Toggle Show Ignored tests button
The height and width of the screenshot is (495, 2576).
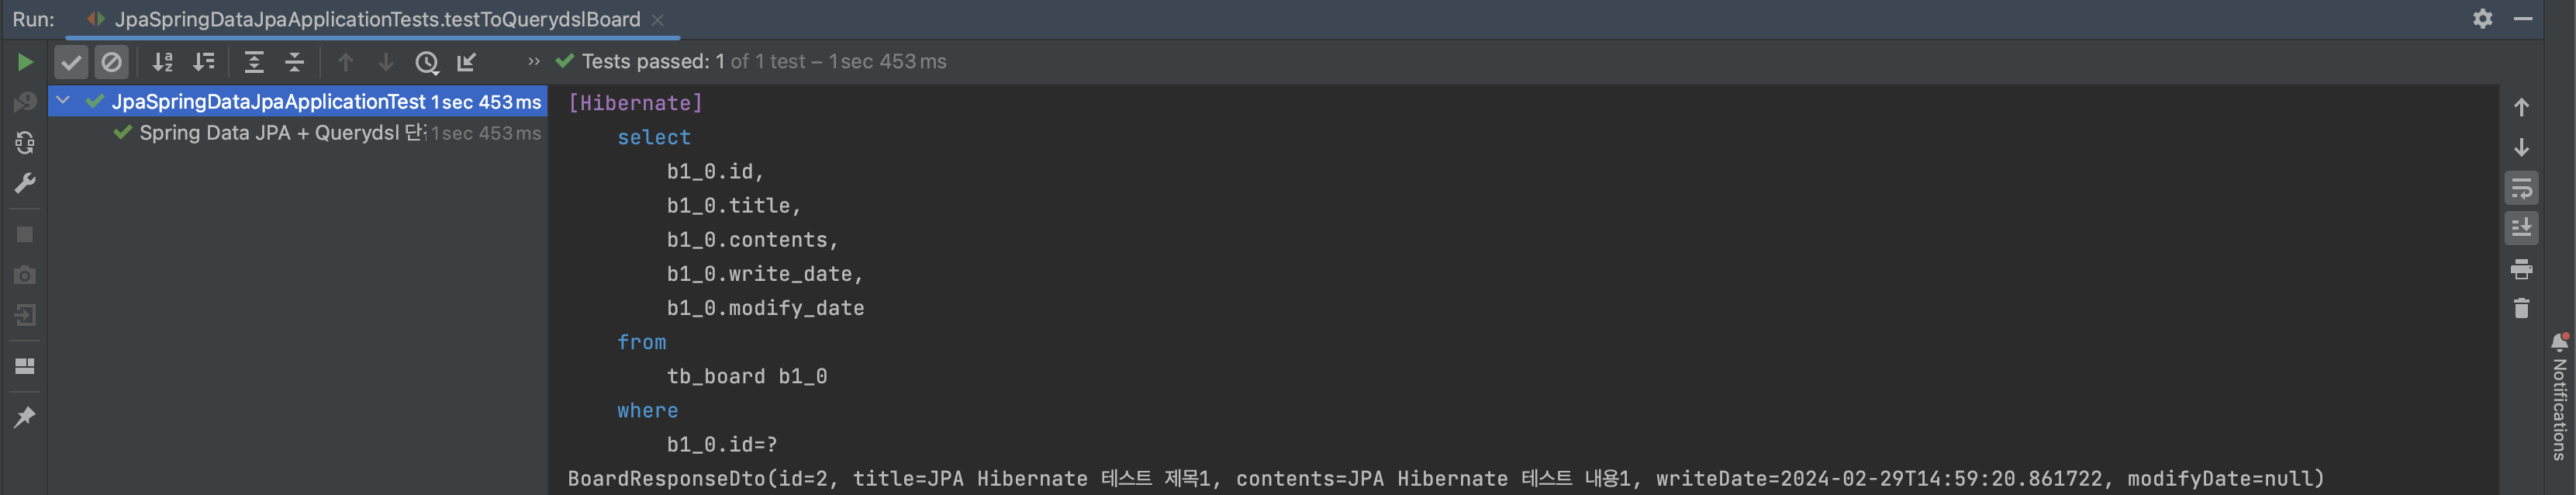point(111,62)
